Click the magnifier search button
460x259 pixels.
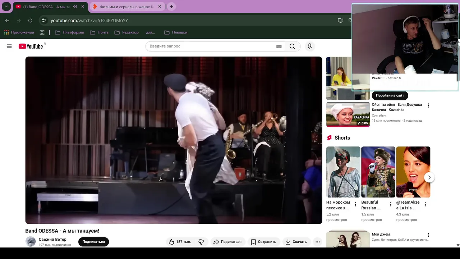(292, 46)
